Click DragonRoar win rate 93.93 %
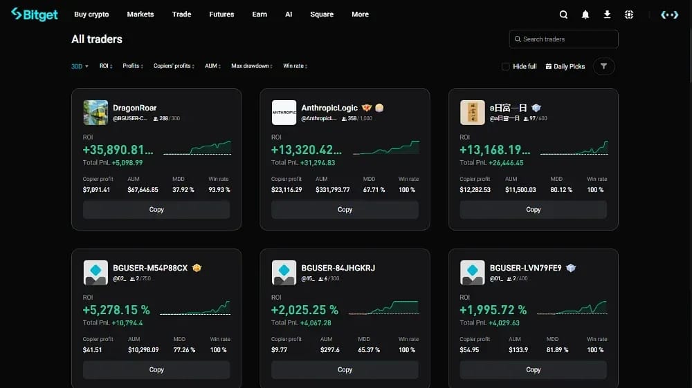Image resolution: width=692 pixels, height=388 pixels. [219, 190]
